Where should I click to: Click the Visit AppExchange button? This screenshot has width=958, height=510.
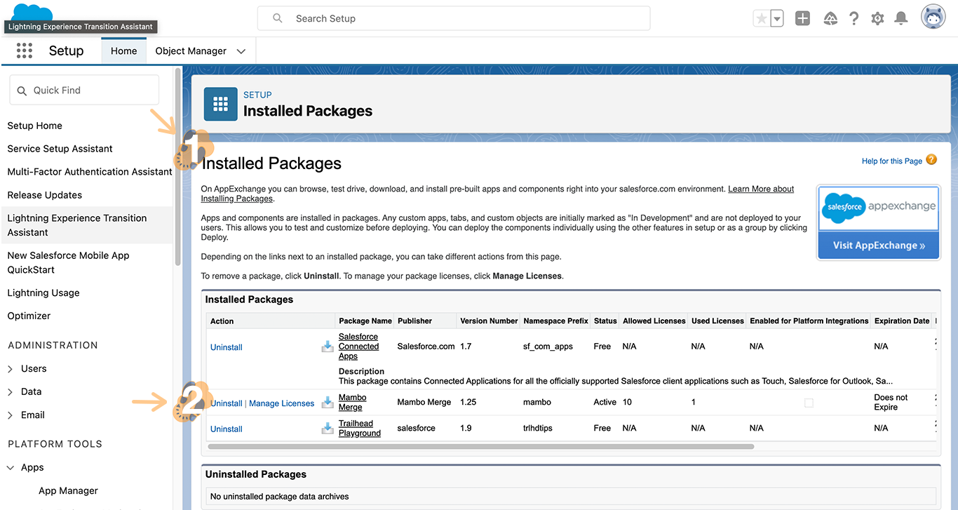pyautogui.click(x=878, y=246)
